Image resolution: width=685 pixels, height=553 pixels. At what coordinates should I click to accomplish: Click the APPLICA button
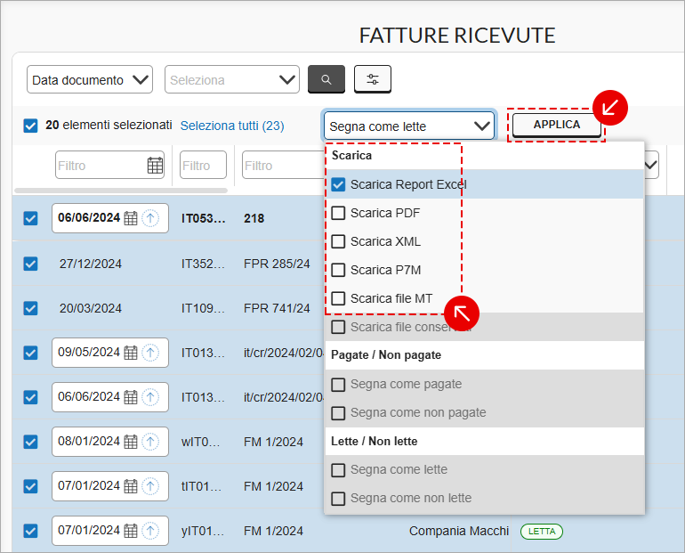point(557,125)
